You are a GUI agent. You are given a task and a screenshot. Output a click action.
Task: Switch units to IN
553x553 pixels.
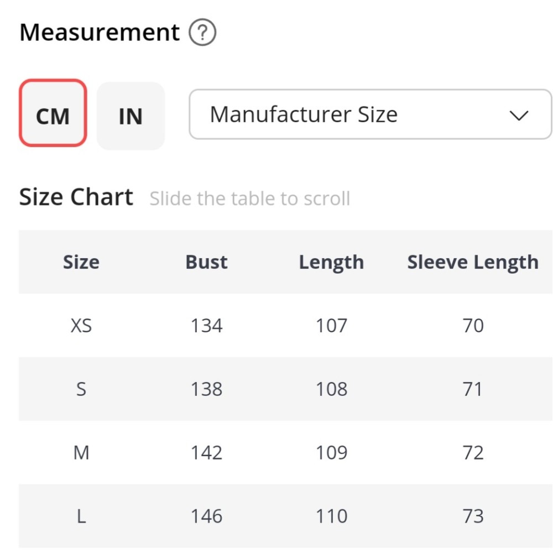[x=131, y=116]
